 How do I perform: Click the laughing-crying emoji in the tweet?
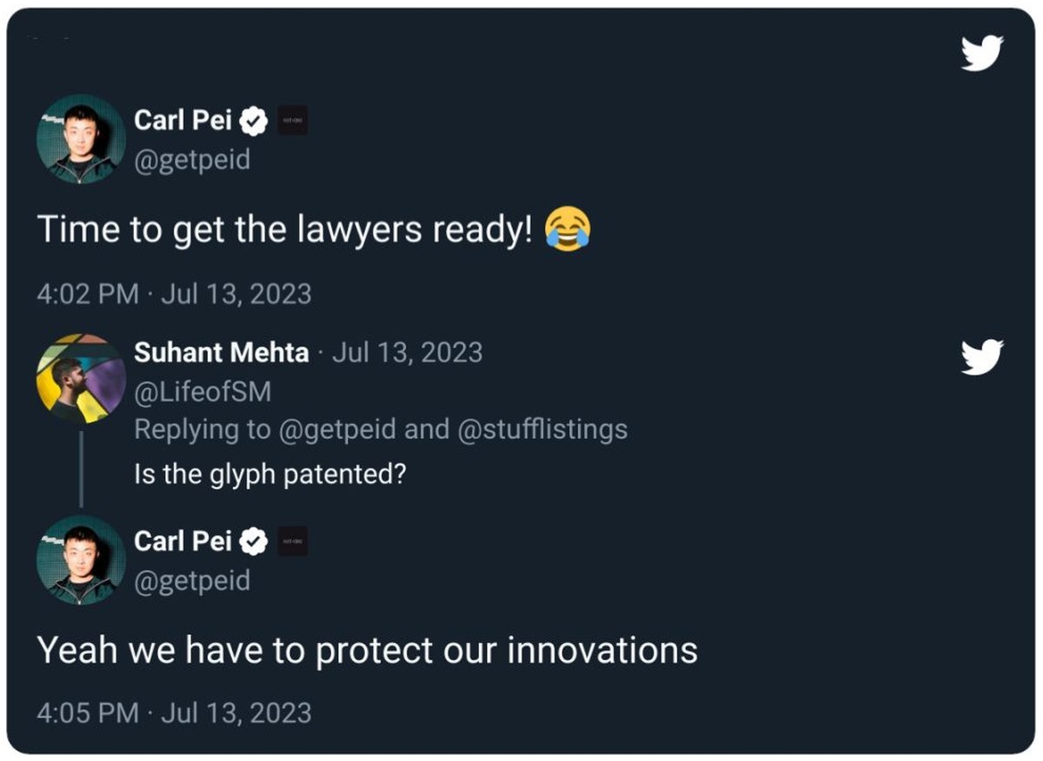pos(567,230)
